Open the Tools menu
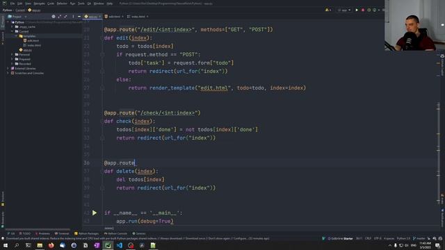The width and height of the screenshot is (445, 250). point(81,3)
